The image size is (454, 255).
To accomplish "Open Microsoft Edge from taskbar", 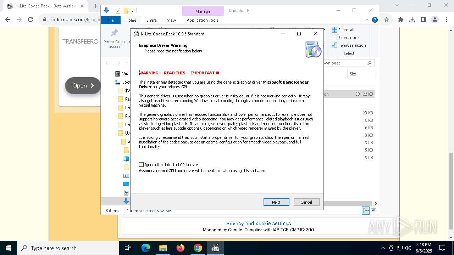I will 146,248.
